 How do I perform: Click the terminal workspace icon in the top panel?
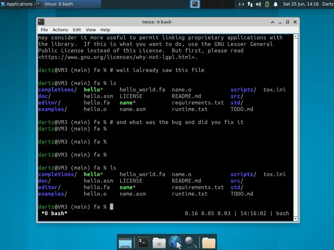click(195, 4)
